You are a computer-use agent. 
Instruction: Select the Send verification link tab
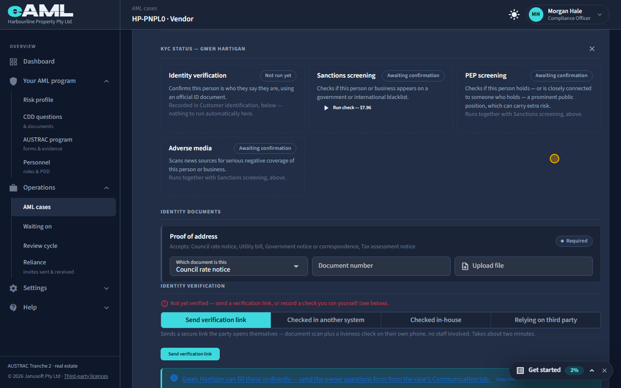pos(216,320)
